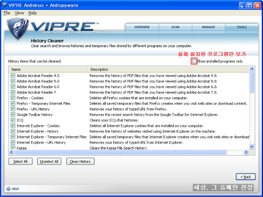
Task: Uncheck Internet Explorer - URL History
Action: [13, 142]
